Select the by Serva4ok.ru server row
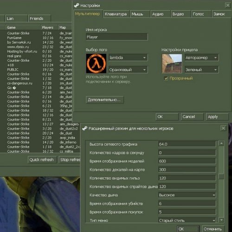This screenshot has height=232, width=232. 36,42
